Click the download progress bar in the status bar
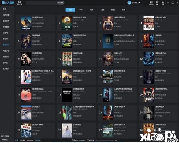This screenshot has height=143, width=179. 104,140
